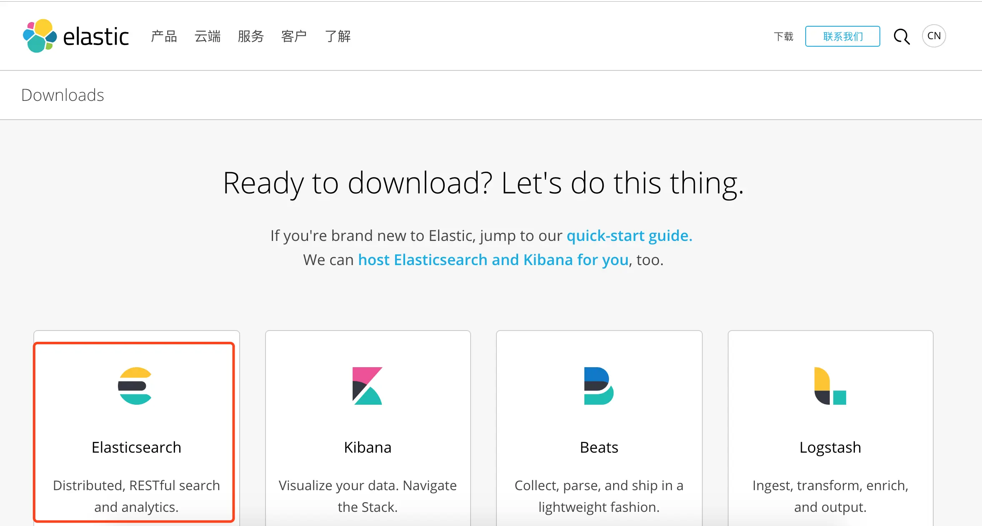This screenshot has width=982, height=526.
Task: Click the Elastic logo in the header
Action: tap(76, 36)
